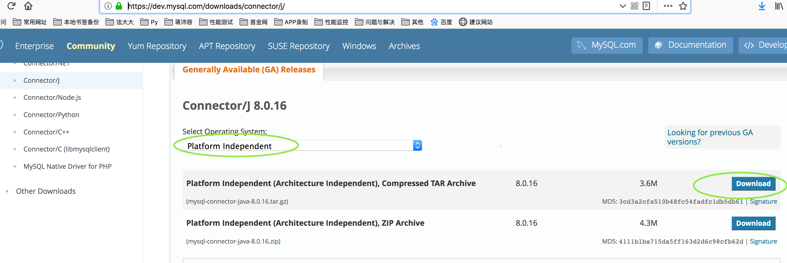Open the 问题与解决 bookmarks folder
This screenshot has height=263, width=787.
[x=375, y=22]
